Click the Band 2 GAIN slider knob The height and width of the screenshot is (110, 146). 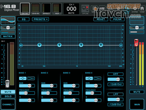(x=52, y=86)
